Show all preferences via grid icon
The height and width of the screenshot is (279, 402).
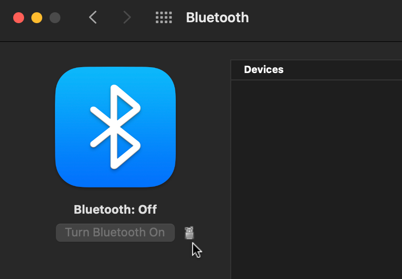coord(164,18)
